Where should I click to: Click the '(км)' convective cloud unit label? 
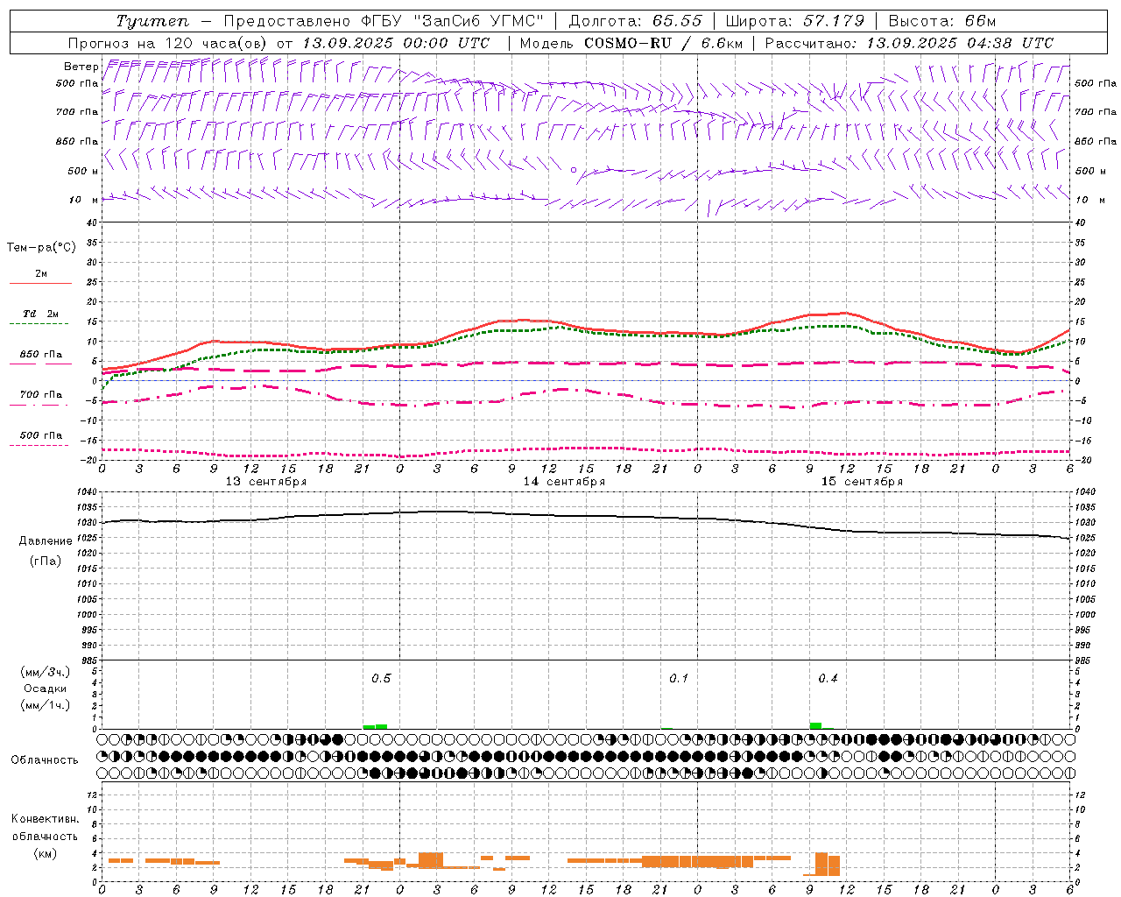point(46,853)
